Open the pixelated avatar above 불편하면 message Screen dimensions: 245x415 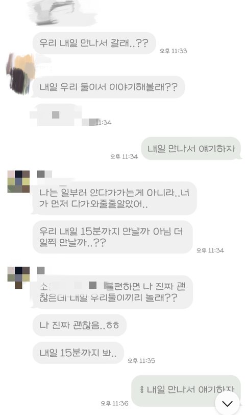[18, 278]
